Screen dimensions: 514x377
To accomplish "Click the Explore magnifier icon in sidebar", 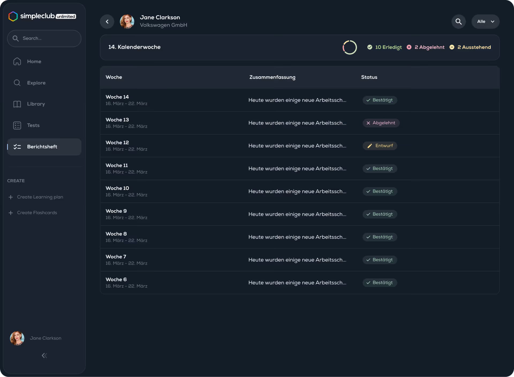I will tap(17, 83).
